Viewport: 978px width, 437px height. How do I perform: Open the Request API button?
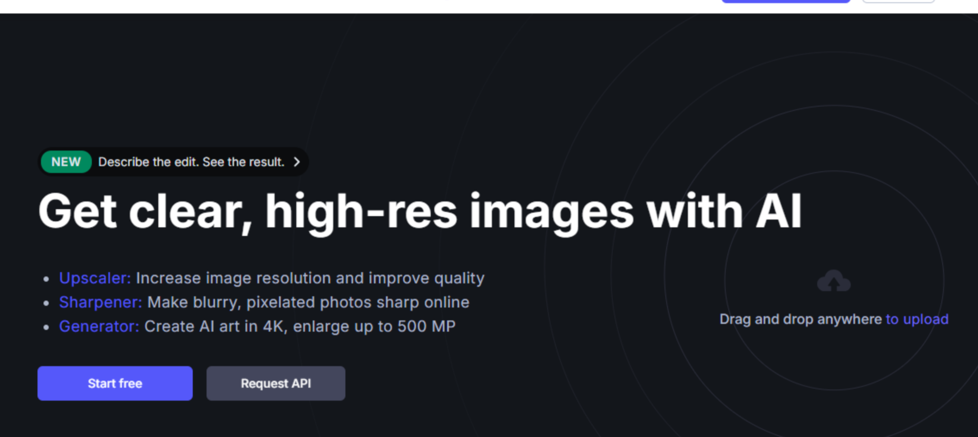(x=276, y=383)
